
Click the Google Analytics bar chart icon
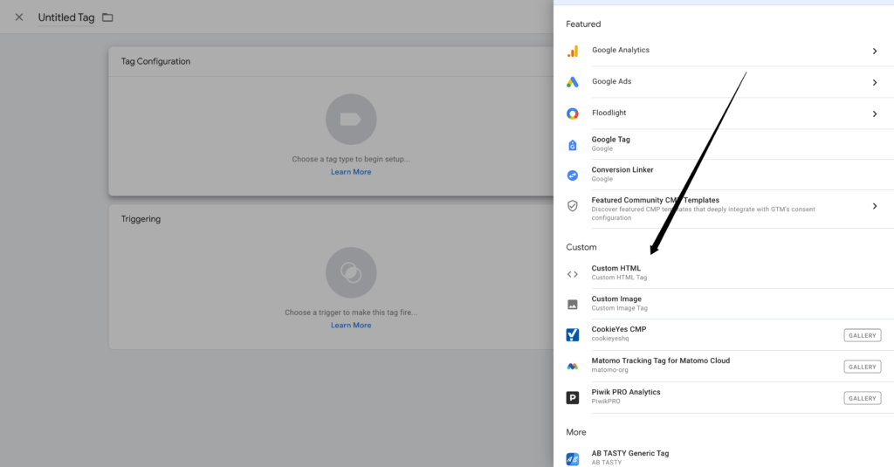[573, 51]
